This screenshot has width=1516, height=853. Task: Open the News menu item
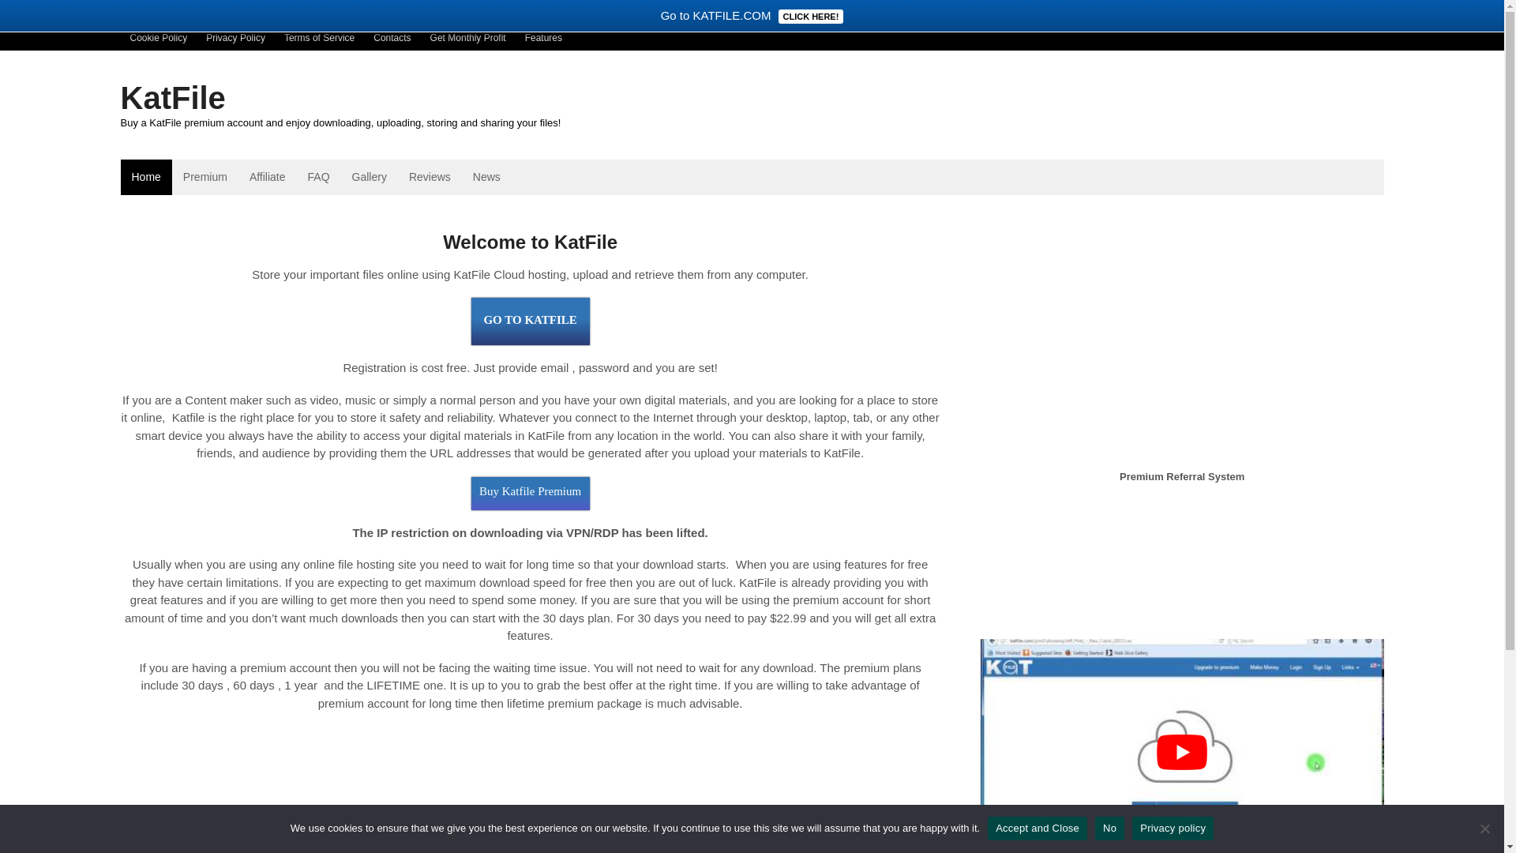click(486, 177)
